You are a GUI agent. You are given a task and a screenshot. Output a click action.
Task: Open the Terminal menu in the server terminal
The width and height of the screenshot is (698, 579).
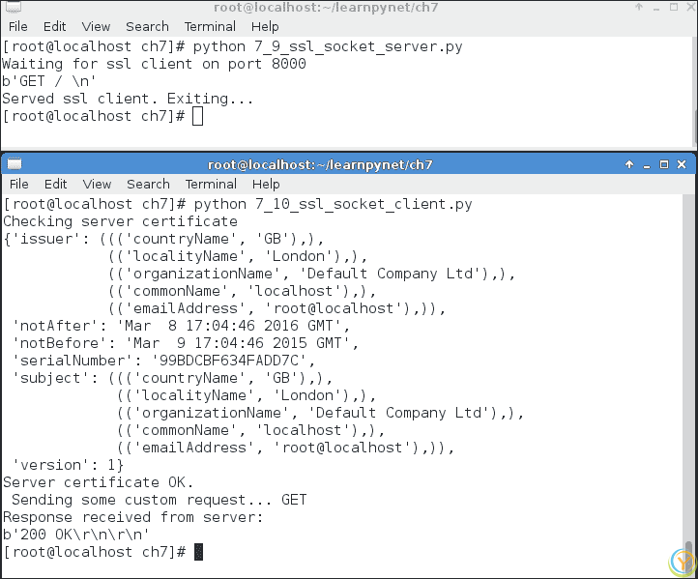tap(210, 26)
